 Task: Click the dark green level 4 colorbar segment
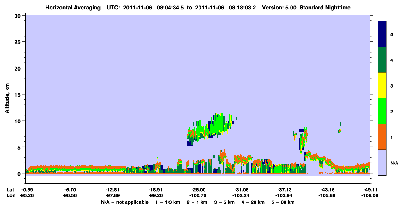(382, 60)
